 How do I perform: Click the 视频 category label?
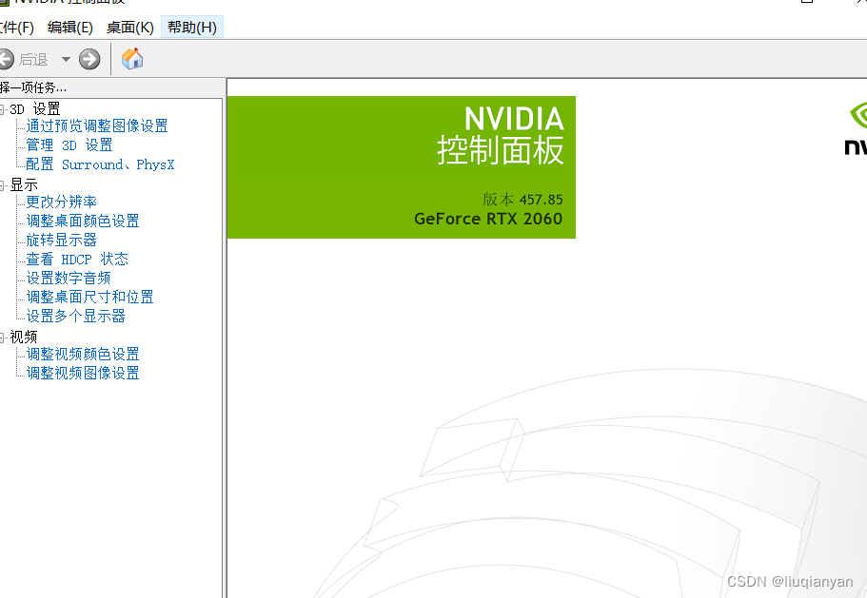(24, 337)
